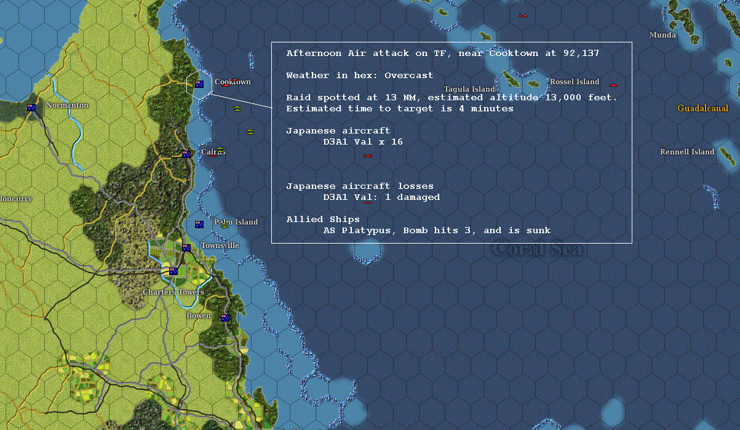Viewport: 740px width, 430px height.
Task: Click the 'D3A1 Val x 16' entry
Action: point(363,142)
